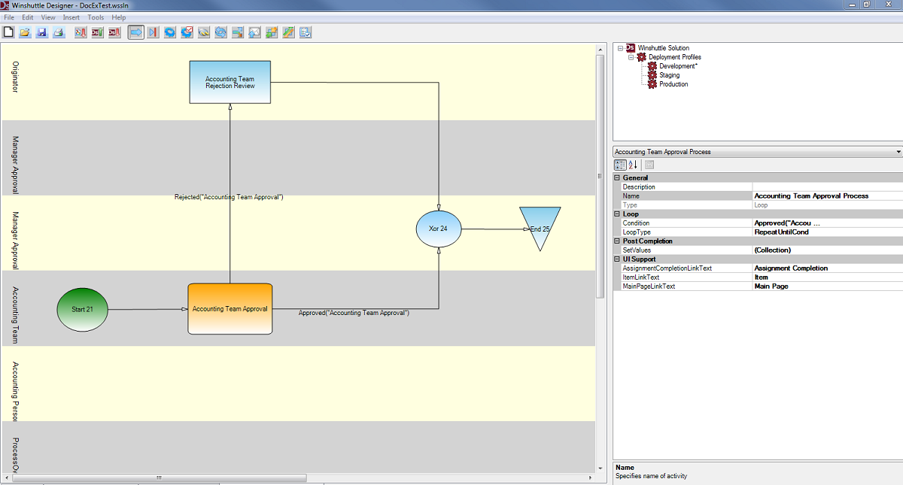The width and height of the screenshot is (903, 485).
Task: Click the single blue gear activity tool
Action: (170, 32)
